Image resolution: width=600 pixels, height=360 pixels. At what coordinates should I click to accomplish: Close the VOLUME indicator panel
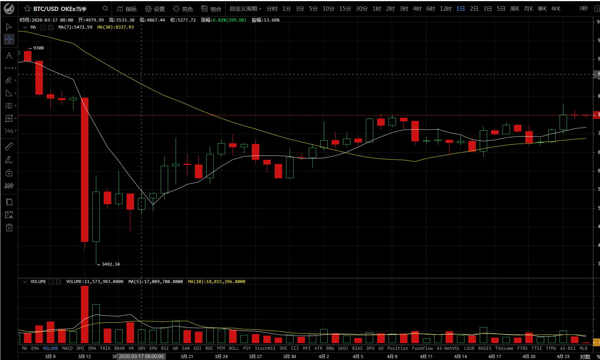(x=58, y=282)
